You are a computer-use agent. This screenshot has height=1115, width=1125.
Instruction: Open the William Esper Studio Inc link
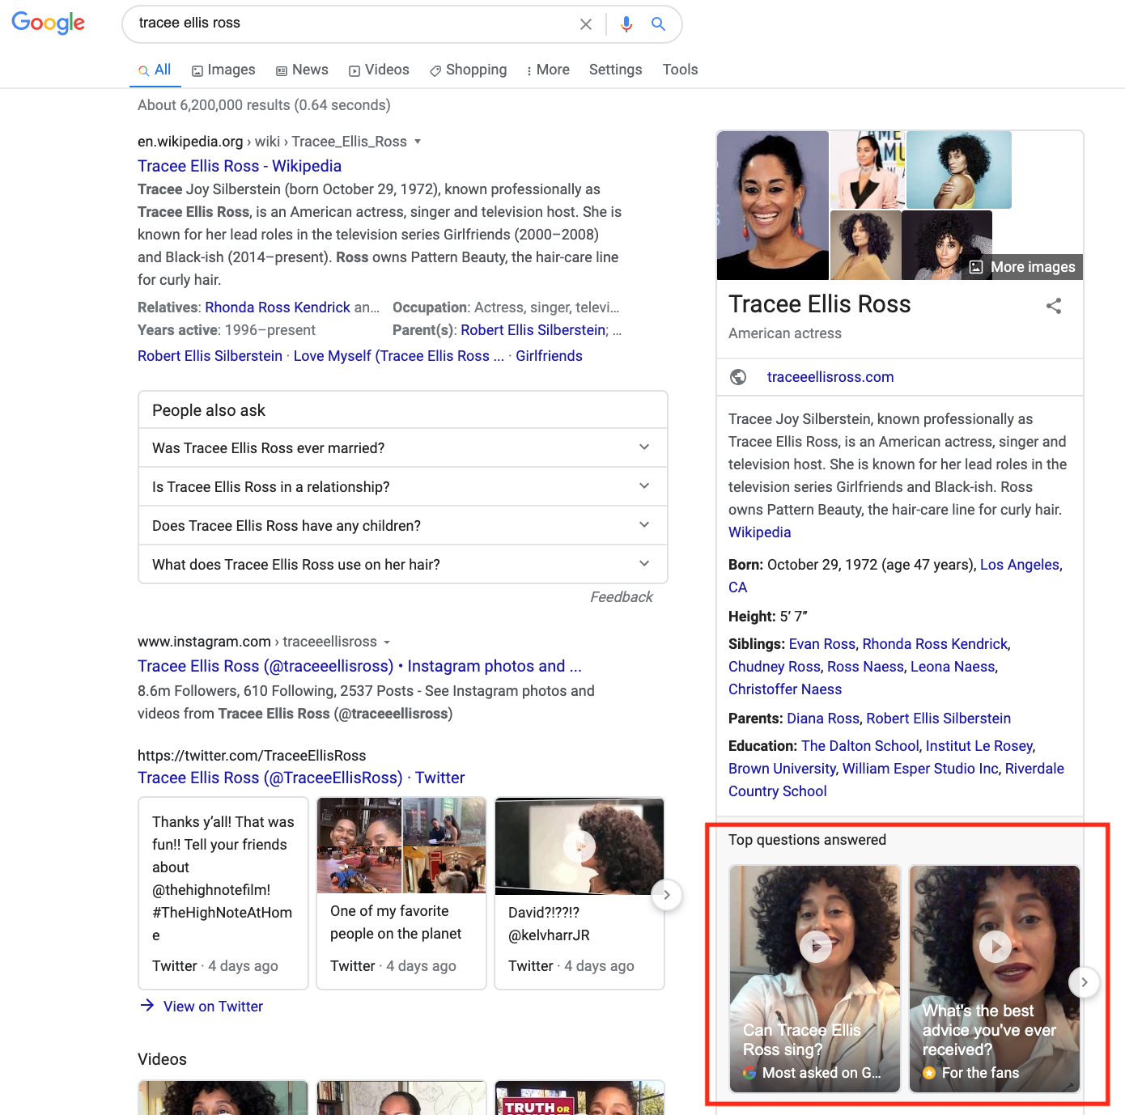920,769
